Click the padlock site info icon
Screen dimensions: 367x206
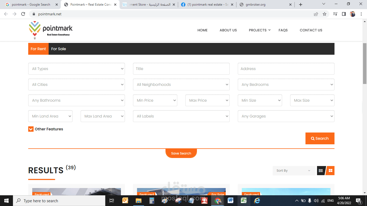(34, 14)
